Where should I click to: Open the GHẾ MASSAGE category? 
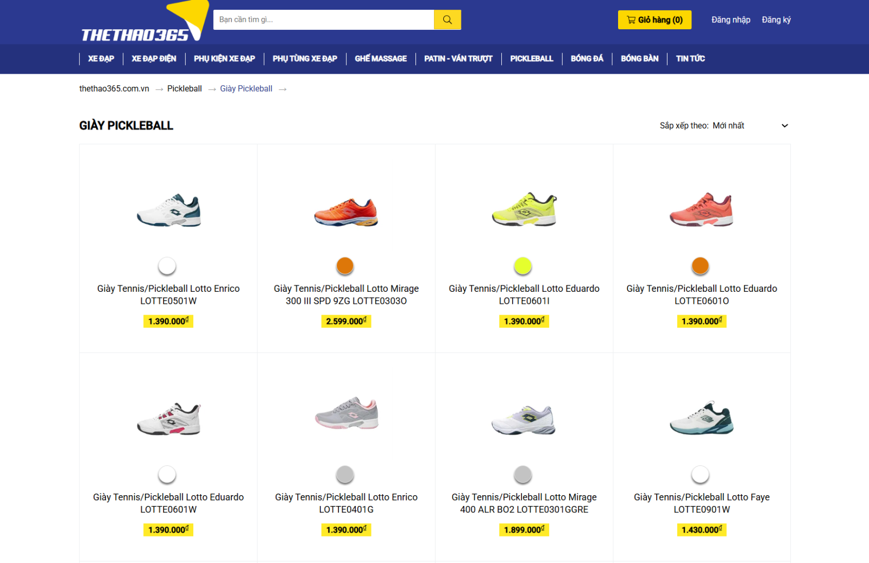coord(381,59)
